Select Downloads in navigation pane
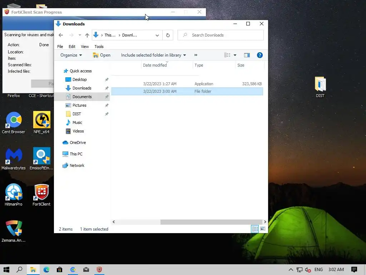 82,88
